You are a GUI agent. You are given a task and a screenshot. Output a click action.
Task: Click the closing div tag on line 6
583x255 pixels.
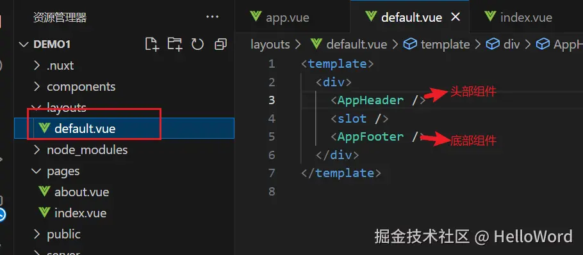point(337,155)
